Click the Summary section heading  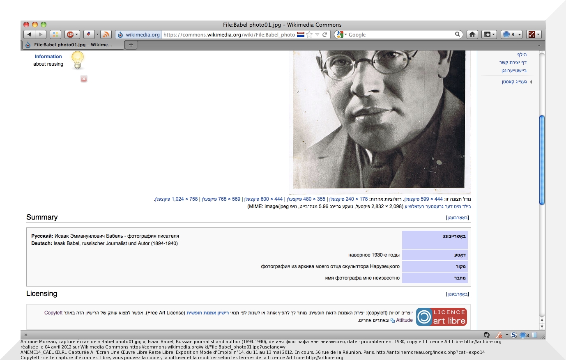tap(42, 217)
